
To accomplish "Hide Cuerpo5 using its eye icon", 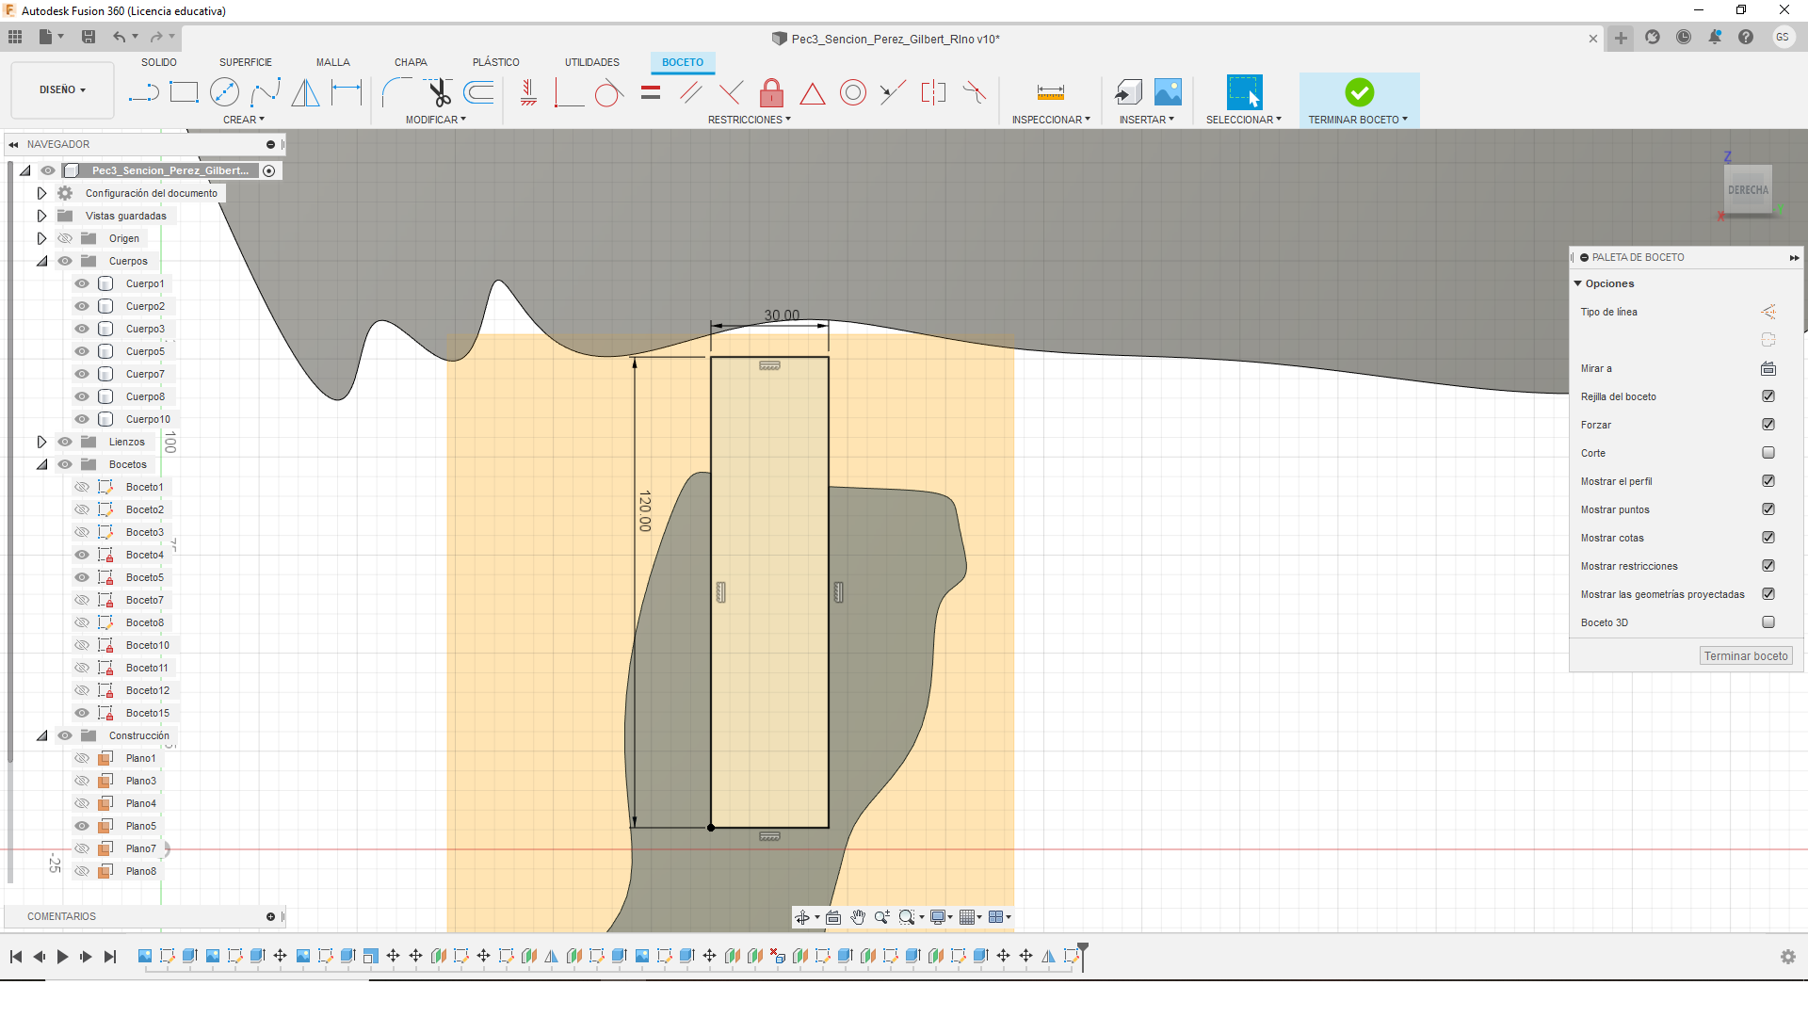I will [82, 351].
